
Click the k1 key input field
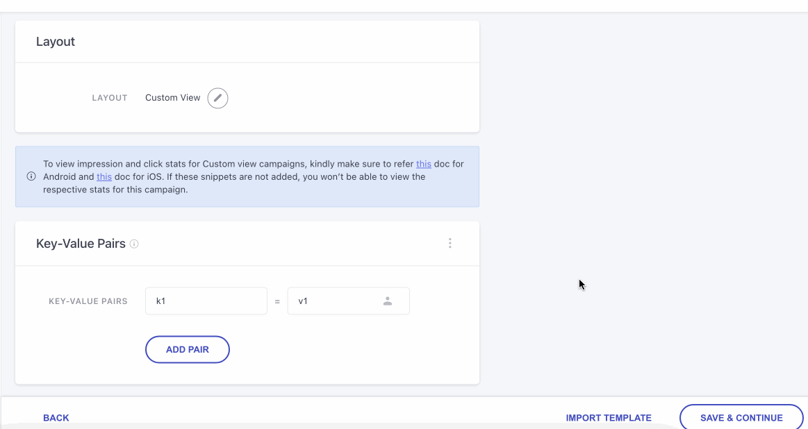point(206,301)
